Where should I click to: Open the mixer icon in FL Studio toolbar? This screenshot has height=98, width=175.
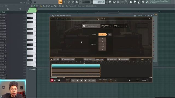click(x=122, y=2)
